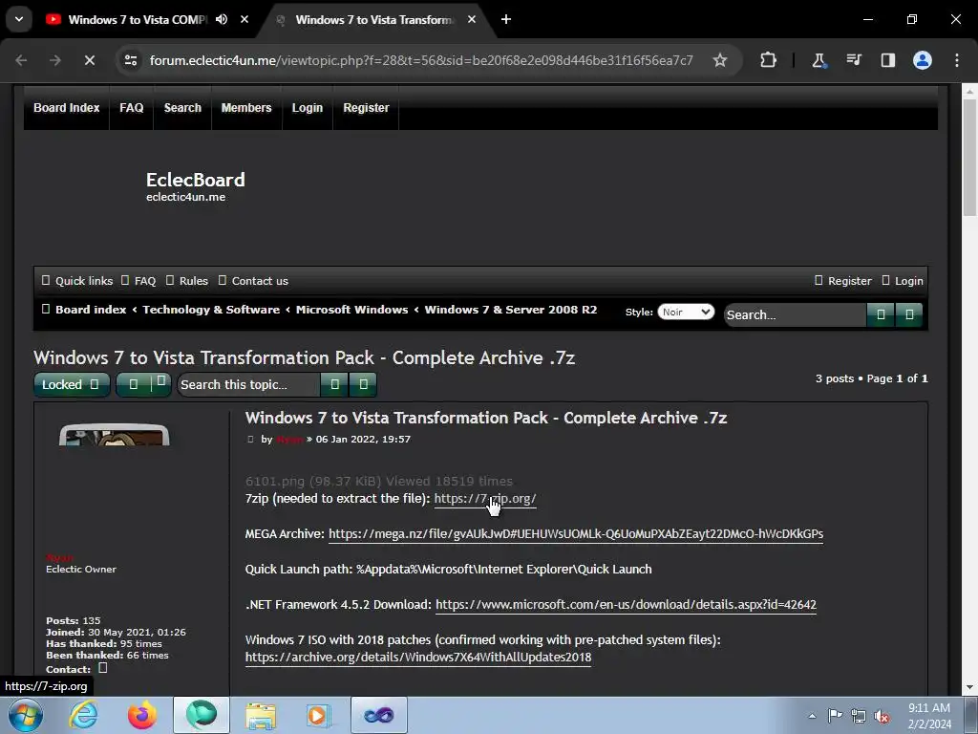Viewport: 978px width, 734px height.
Task: Click the Search this topic field
Action: point(248,384)
